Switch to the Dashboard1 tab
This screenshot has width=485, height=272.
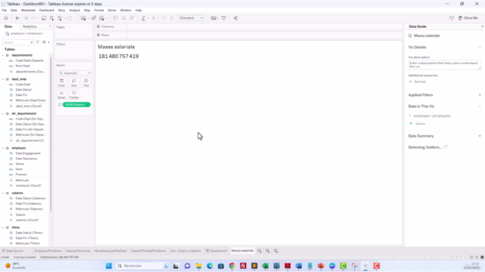[x=217, y=251]
